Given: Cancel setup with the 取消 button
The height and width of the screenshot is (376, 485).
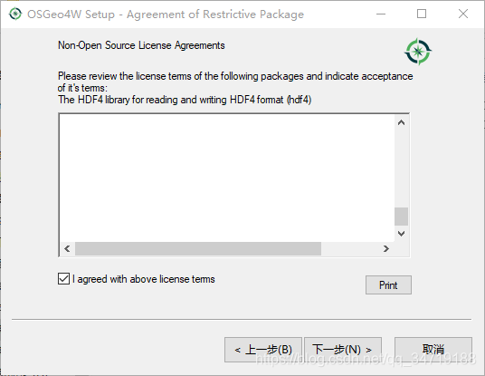Looking at the screenshot, I should click(433, 350).
